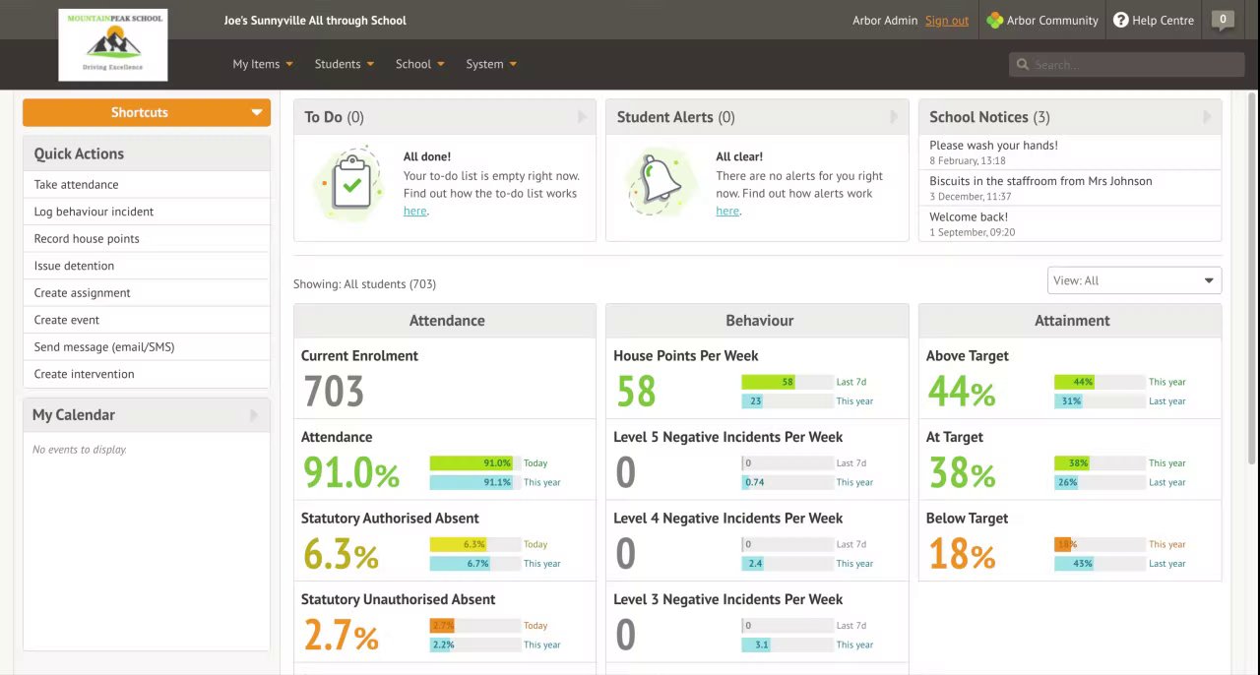Click the Current Enrolment 703 figure

coord(334,392)
